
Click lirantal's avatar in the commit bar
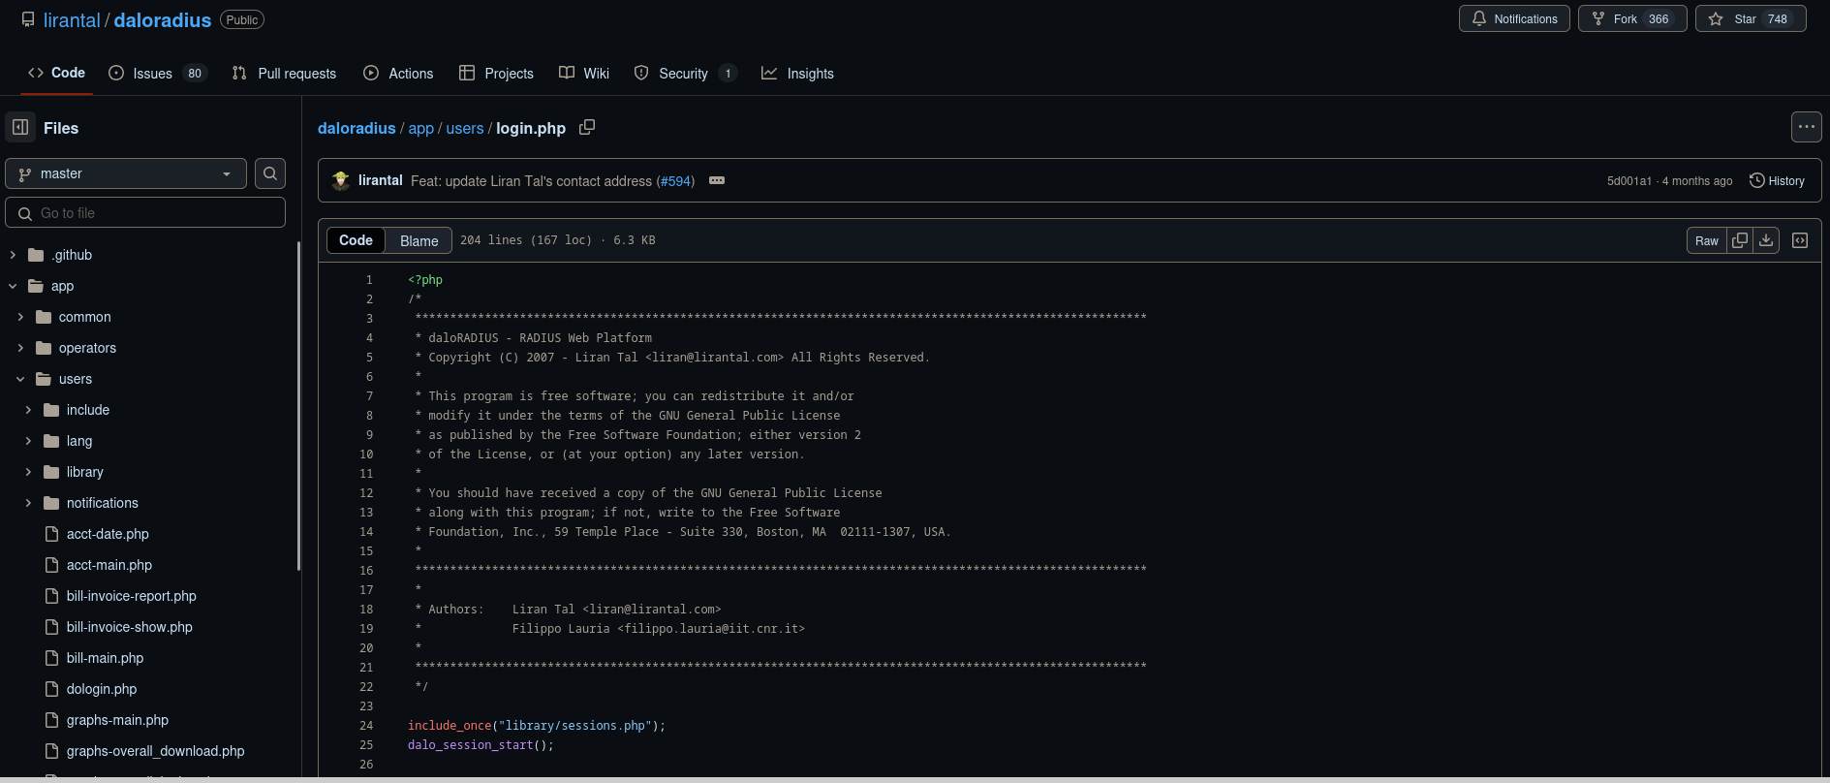coord(341,181)
